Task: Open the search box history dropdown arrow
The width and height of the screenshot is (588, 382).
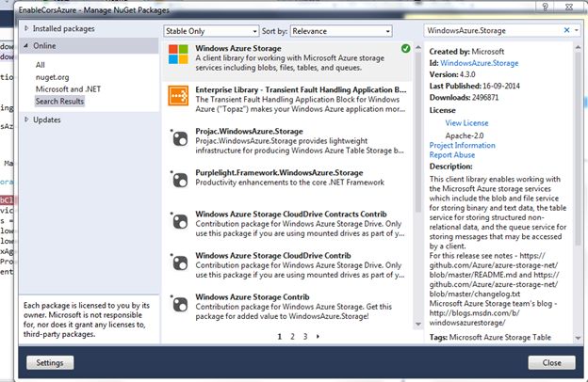Action: click(x=577, y=30)
